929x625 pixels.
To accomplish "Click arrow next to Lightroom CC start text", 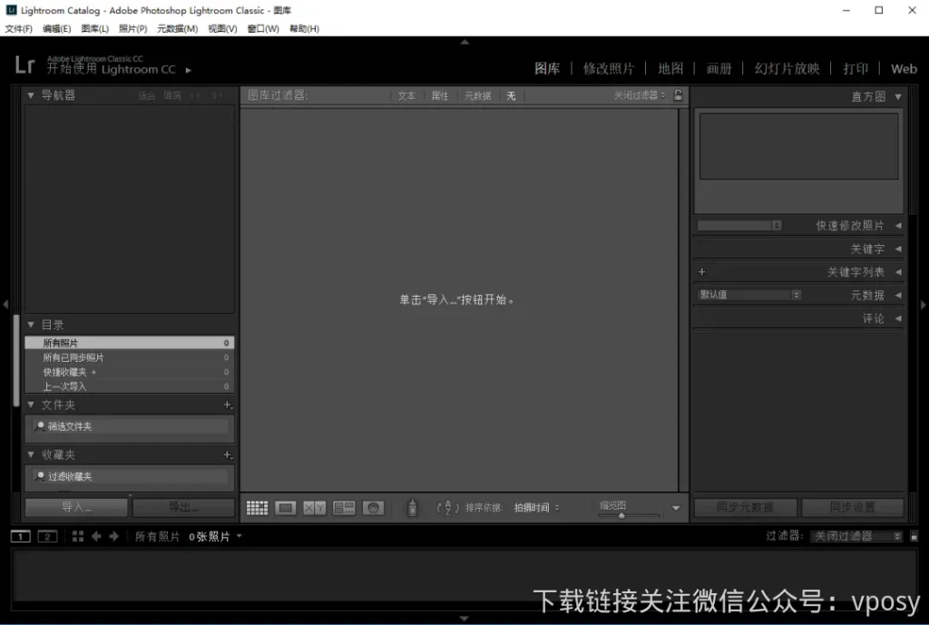I will tap(189, 70).
